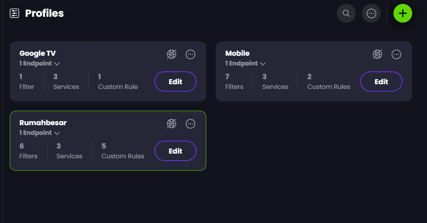Expand the Mobile 1 Endpoint dropdown

point(245,64)
